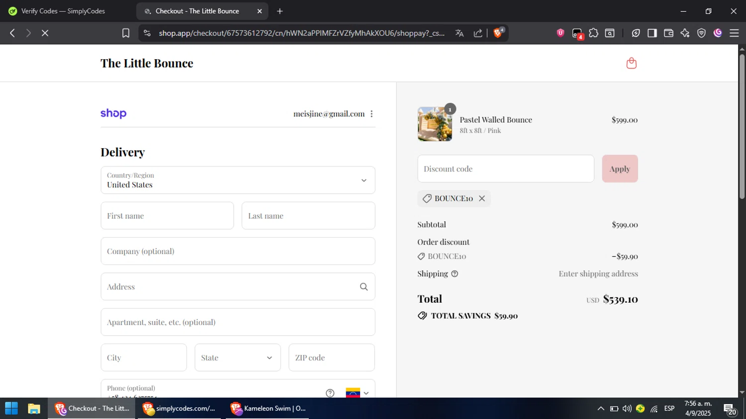Open the account options three-dot menu
The image size is (746, 419).
[372, 114]
